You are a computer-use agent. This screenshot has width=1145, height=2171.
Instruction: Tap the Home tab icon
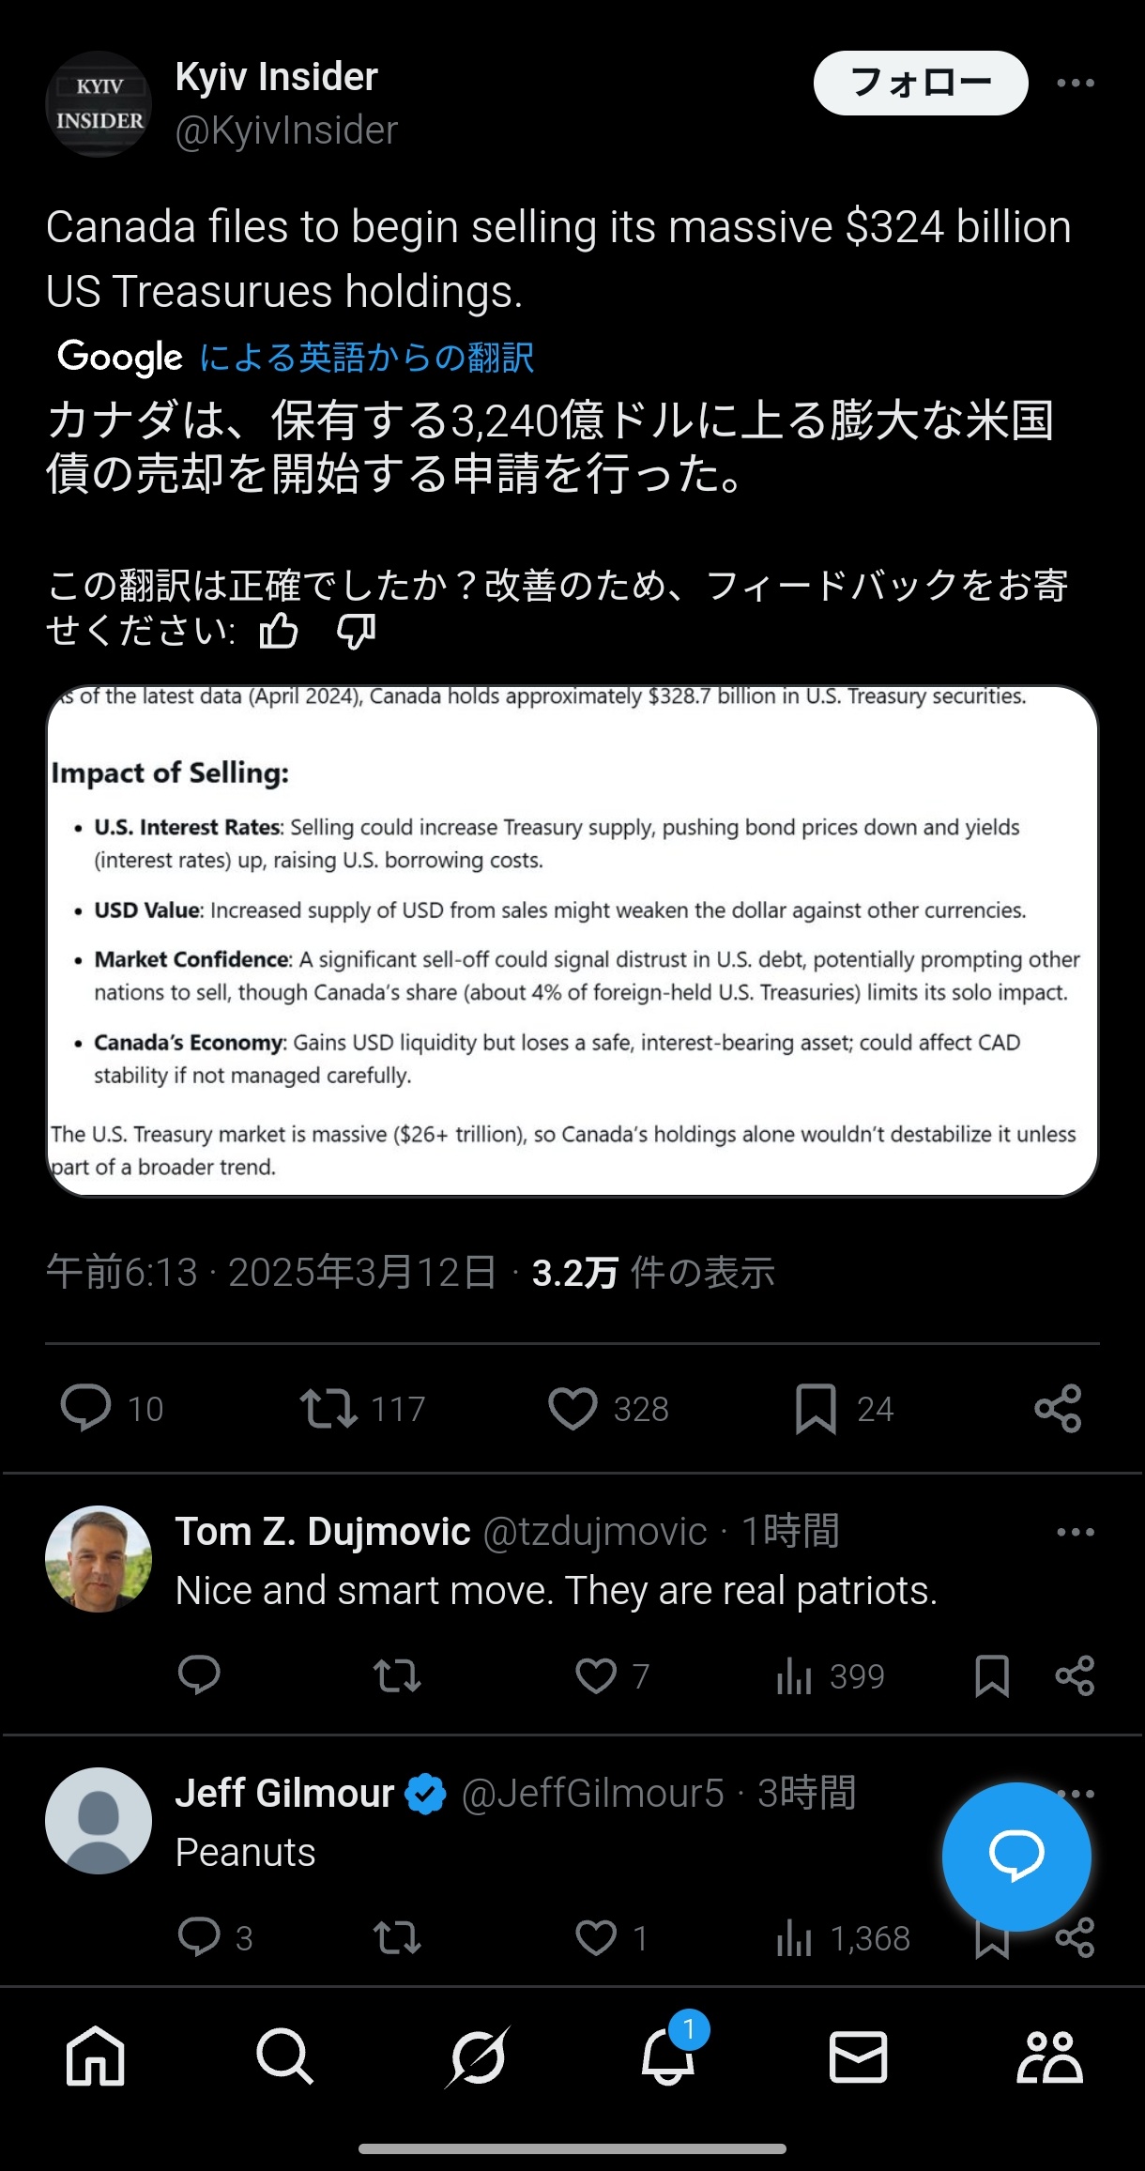point(96,2056)
